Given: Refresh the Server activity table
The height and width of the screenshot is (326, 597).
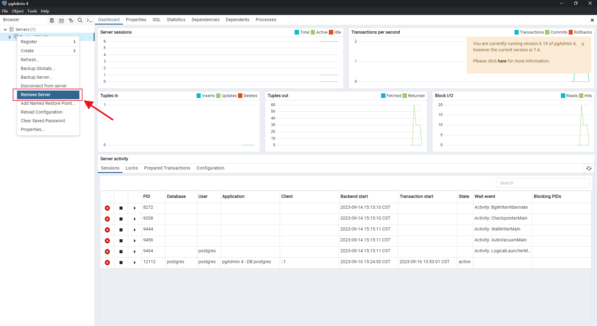Looking at the screenshot, I should (x=589, y=168).
